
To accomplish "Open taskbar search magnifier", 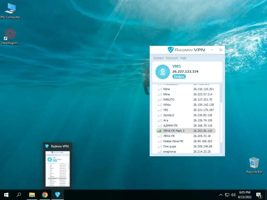I will [x=19, y=195].
